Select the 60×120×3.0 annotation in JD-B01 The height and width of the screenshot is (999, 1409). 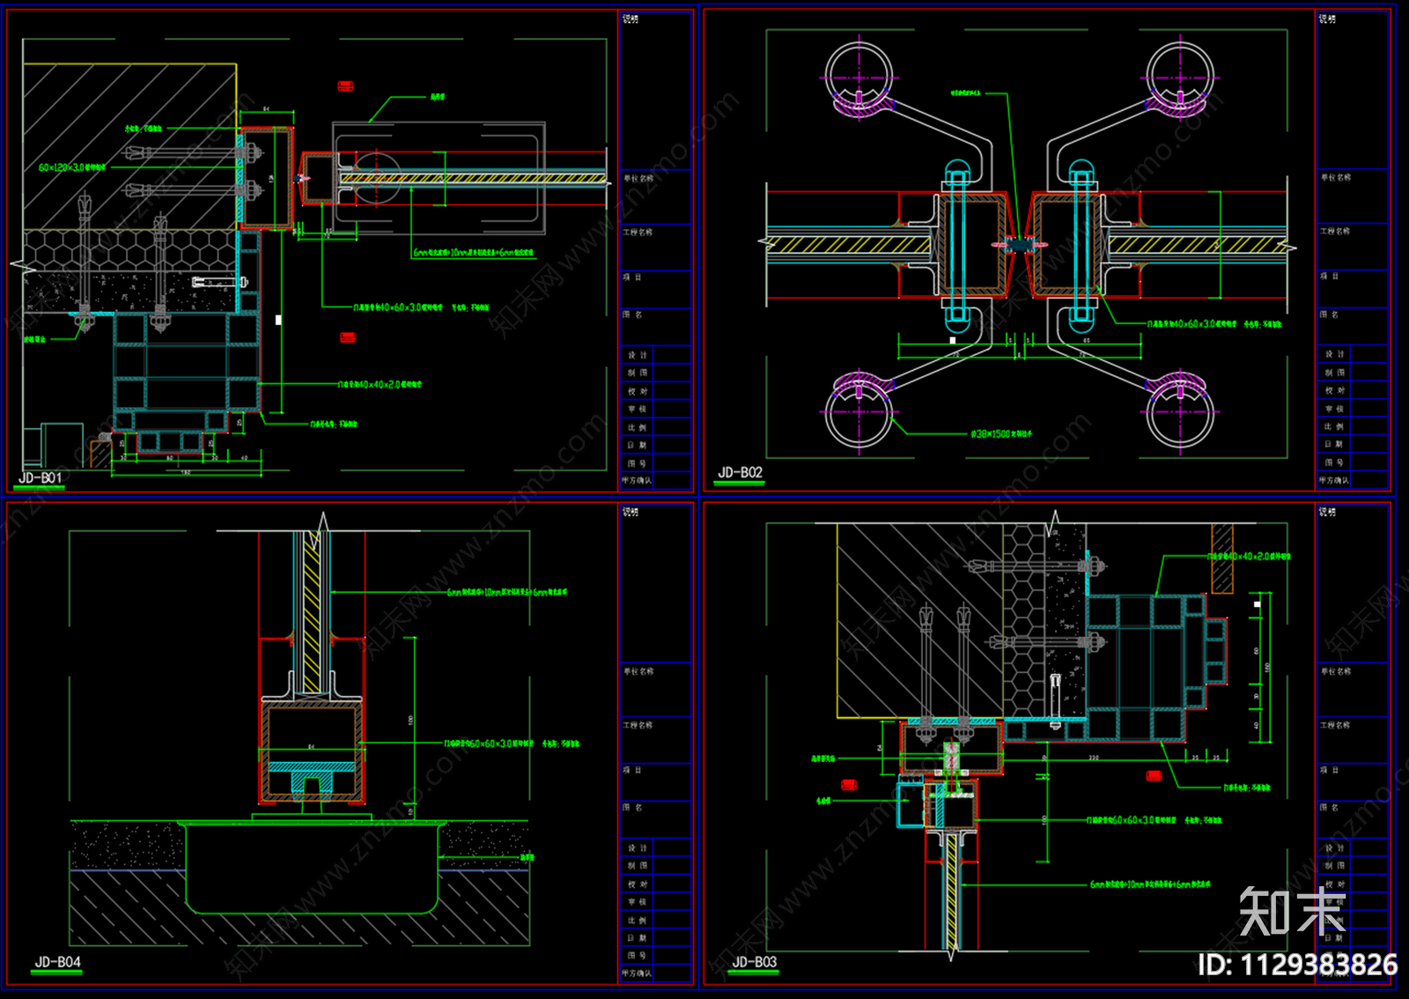(72, 167)
